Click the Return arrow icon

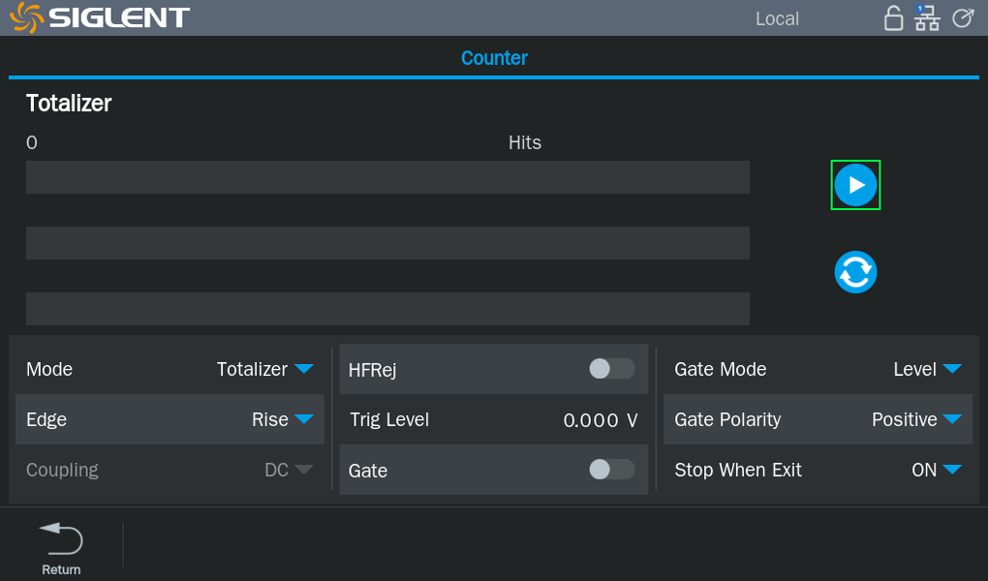point(61,537)
